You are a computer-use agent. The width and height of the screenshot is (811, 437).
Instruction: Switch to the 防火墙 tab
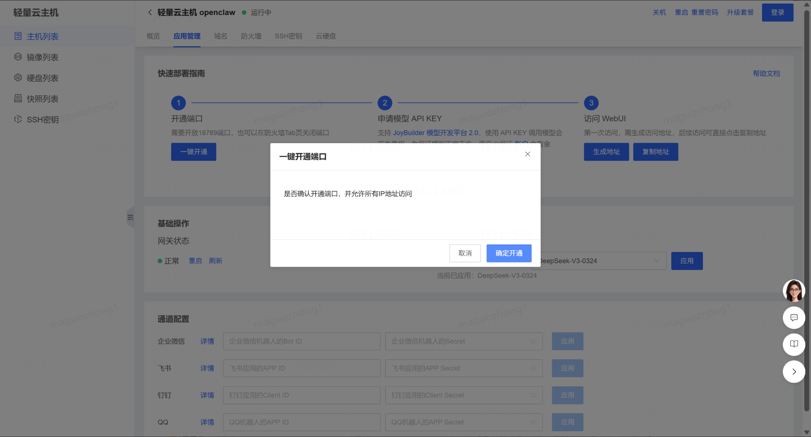point(251,36)
